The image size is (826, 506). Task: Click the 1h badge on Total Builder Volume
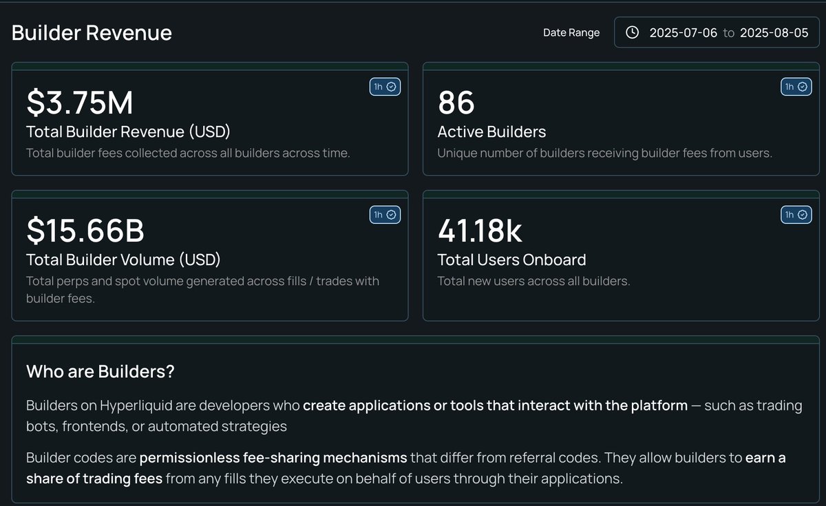385,215
